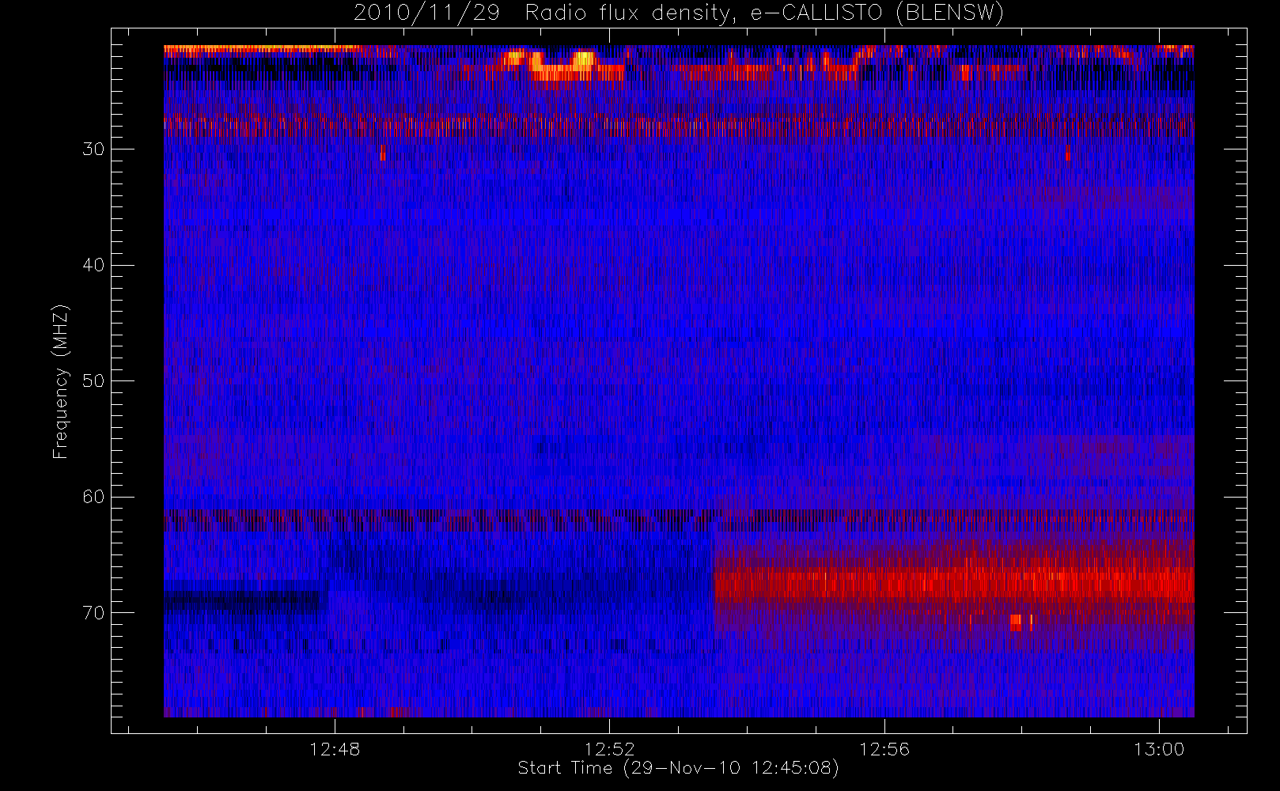Select the 13:00 time tick label
The width and height of the screenshot is (1280, 791).
[x=1159, y=749]
